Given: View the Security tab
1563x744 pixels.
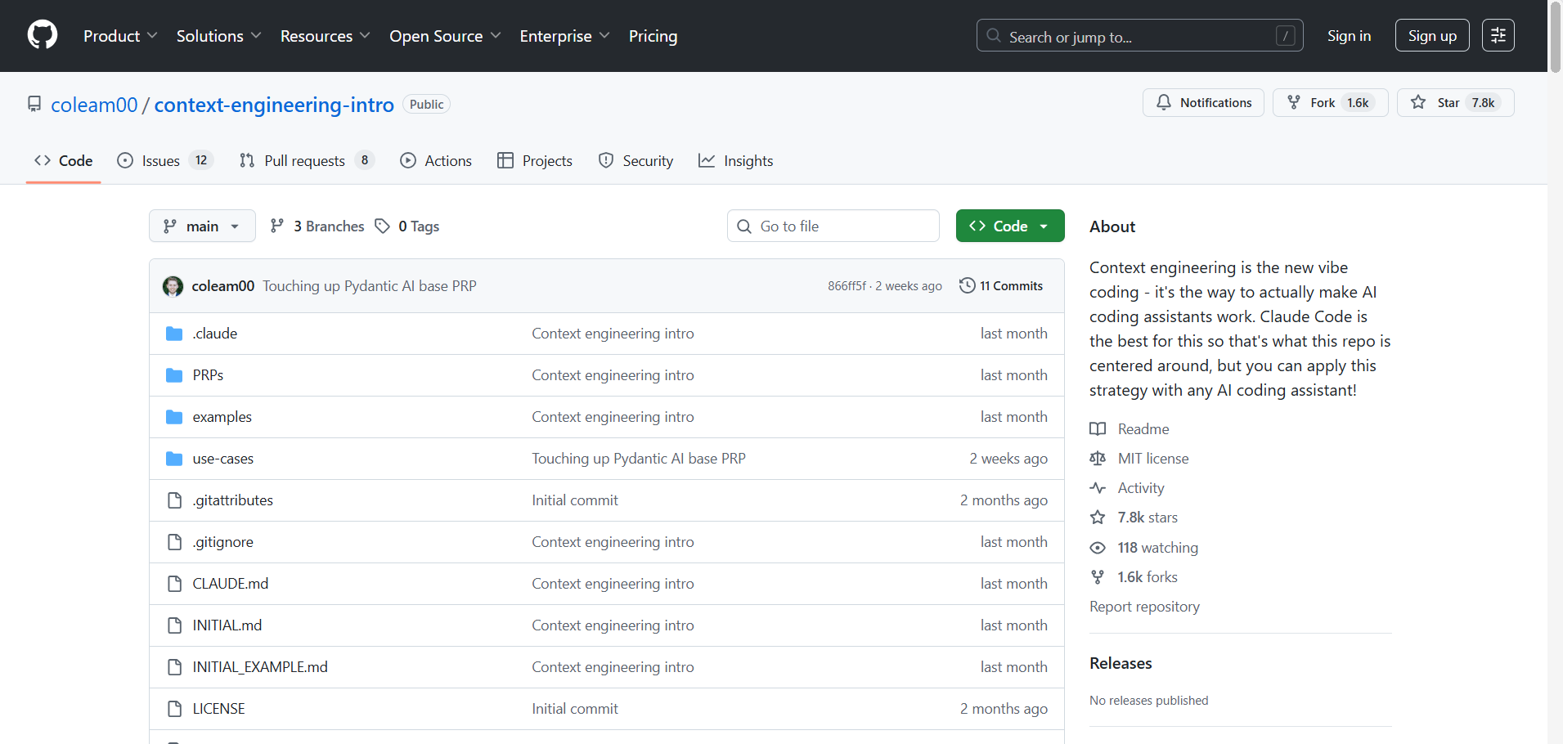Looking at the screenshot, I should pyautogui.click(x=636, y=161).
